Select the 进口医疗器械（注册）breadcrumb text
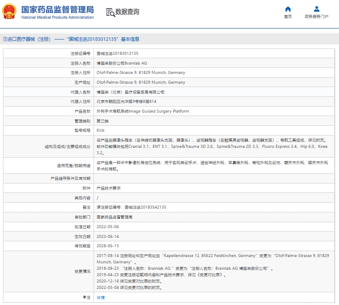This screenshot has height=305, width=339. point(29,39)
